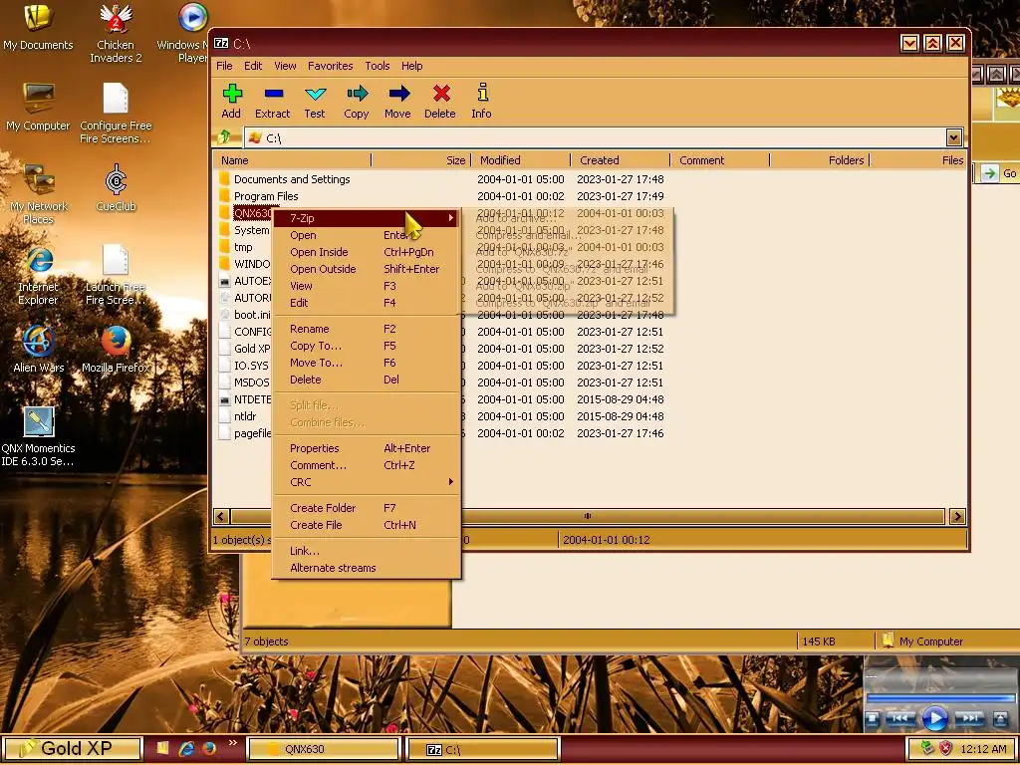Choose Open Inside from context menu
Image resolution: width=1020 pixels, height=765 pixels.
367,252
